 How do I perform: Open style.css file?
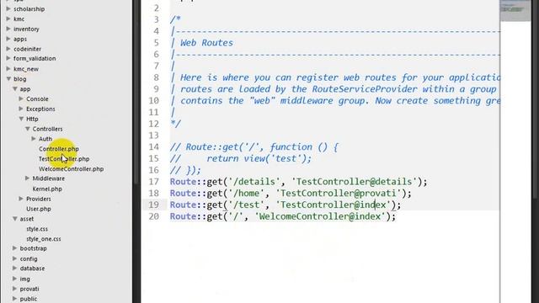click(x=37, y=229)
